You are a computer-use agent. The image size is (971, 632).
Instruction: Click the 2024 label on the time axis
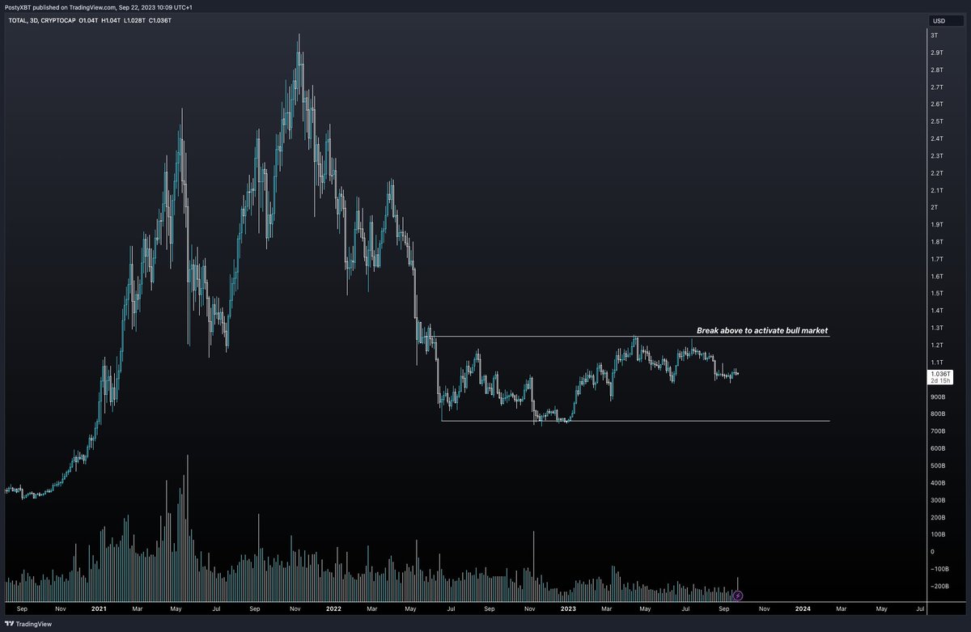tap(804, 607)
